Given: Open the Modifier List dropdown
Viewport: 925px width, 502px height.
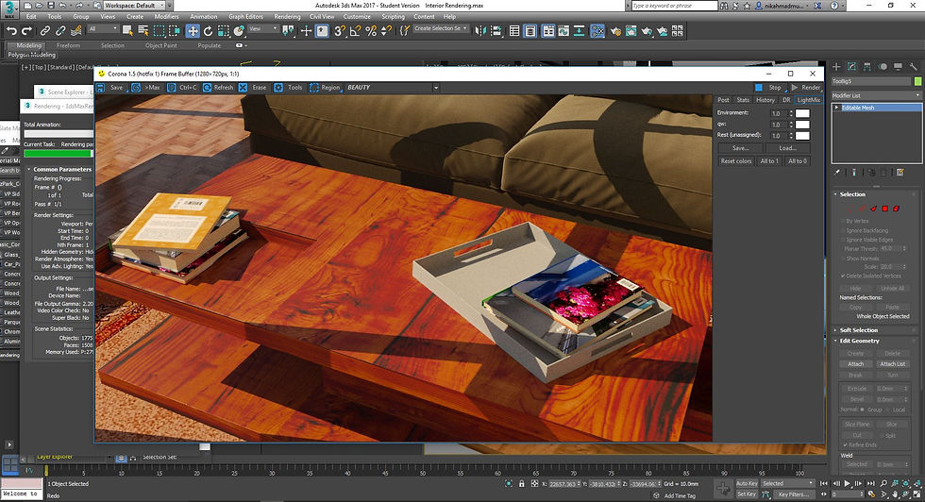Looking at the screenshot, I should (x=876, y=95).
